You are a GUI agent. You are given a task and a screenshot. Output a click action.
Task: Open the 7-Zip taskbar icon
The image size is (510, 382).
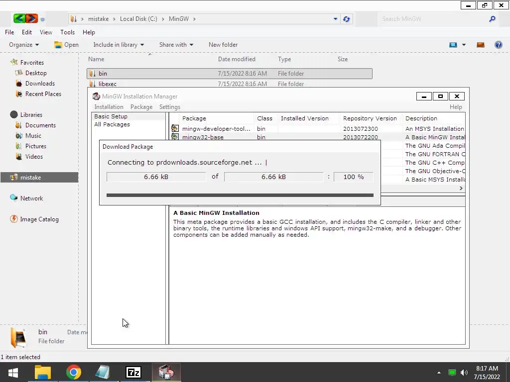pyautogui.click(x=133, y=372)
